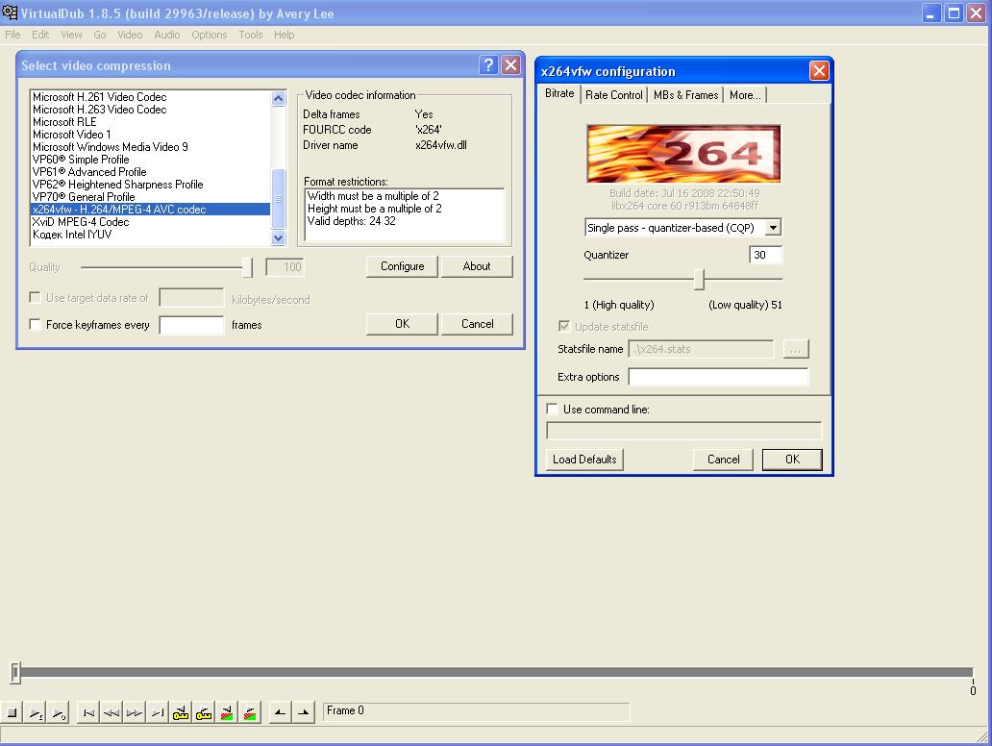Select VP70 General Profile codec
The image size is (992, 746).
point(151,197)
